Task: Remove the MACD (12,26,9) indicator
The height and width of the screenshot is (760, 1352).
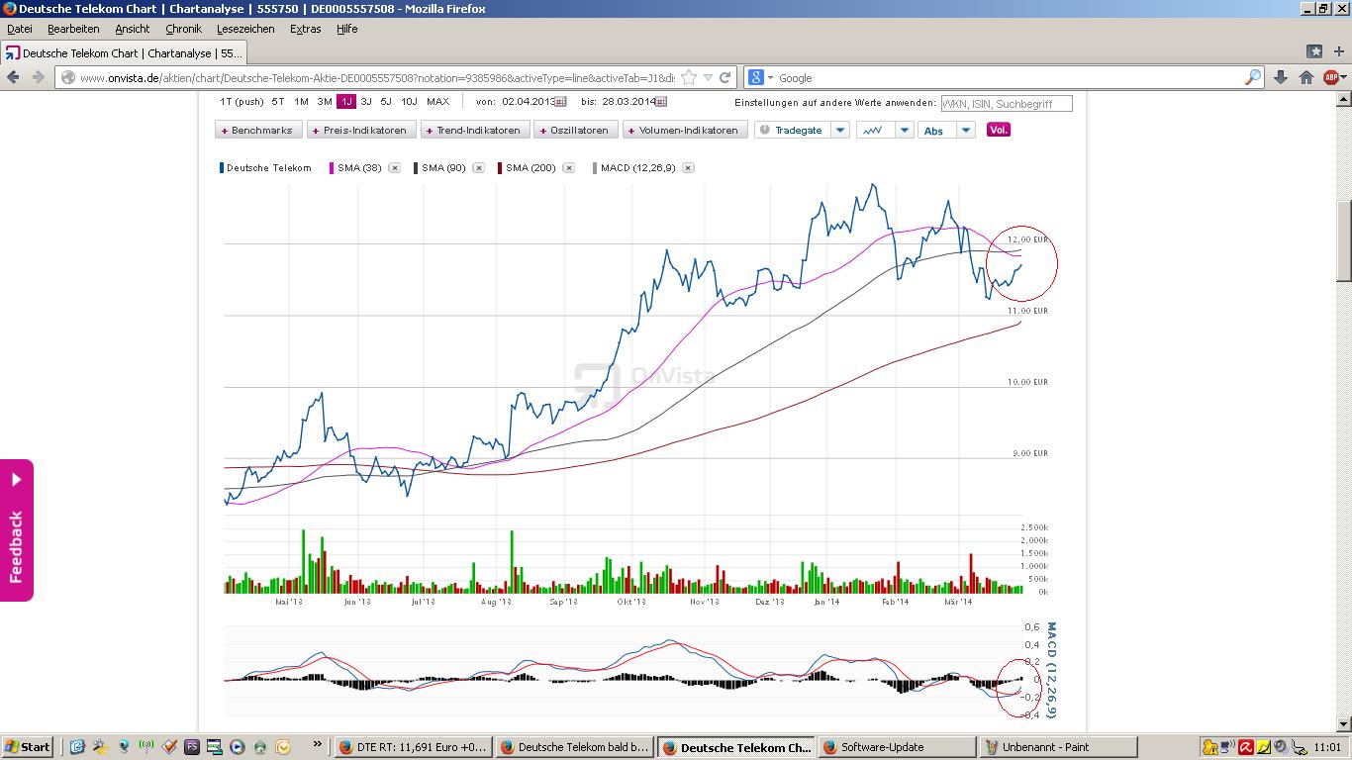Action: (x=688, y=168)
